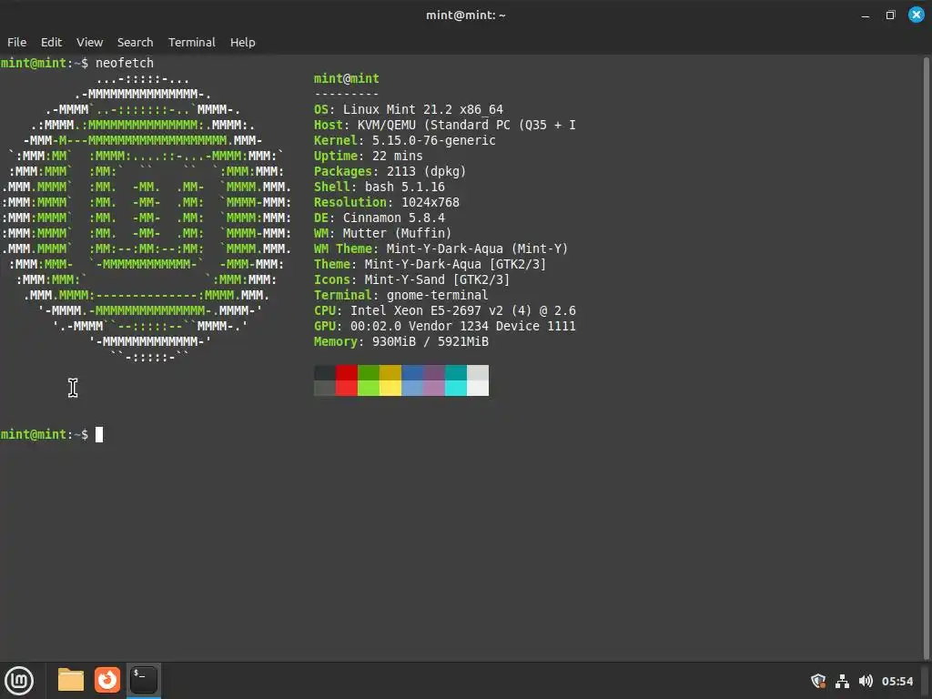Open the Terminal menu

point(191,42)
